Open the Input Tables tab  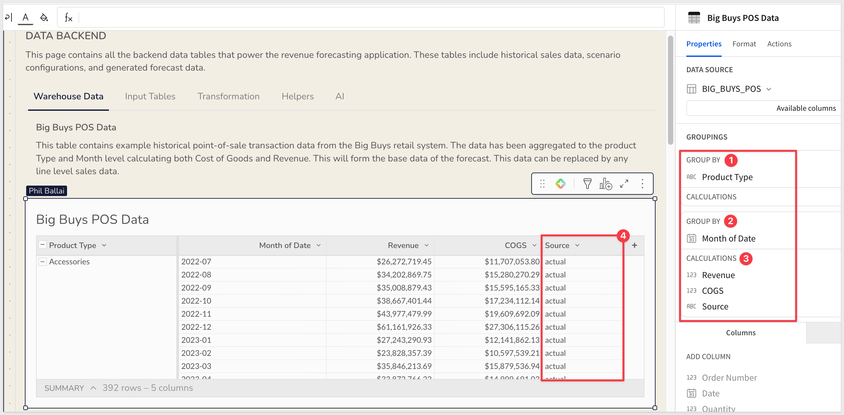point(150,96)
